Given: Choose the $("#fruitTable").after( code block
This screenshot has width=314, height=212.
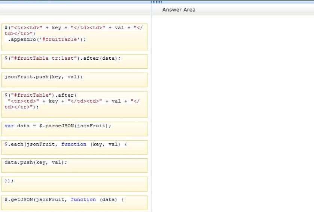Looking at the screenshot, I should pos(74,105).
